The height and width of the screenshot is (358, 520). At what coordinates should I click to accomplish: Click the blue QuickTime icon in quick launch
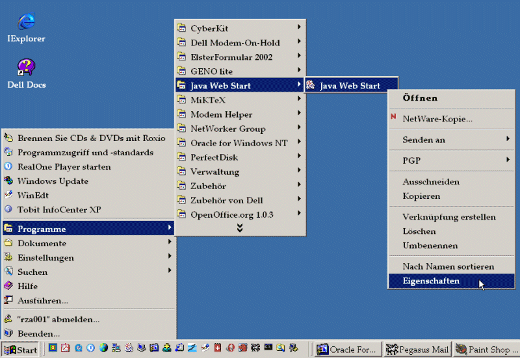[78, 348]
